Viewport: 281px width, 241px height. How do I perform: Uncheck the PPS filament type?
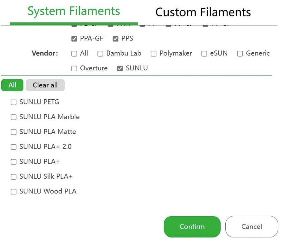coord(116,39)
